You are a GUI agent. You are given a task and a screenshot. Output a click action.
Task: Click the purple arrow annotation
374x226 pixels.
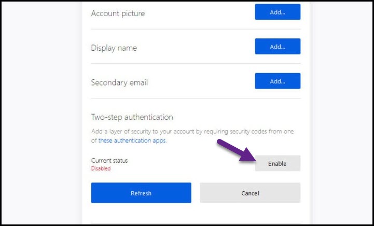pyautogui.click(x=234, y=150)
